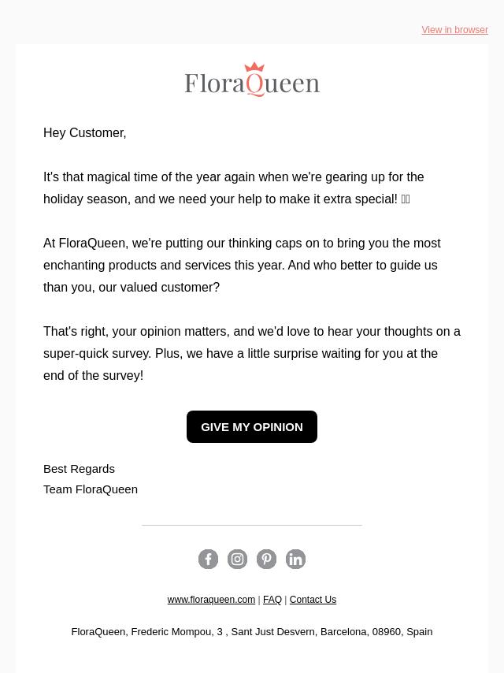This screenshot has height=673, width=504.
Task: Click the GIVE MY OPINION button
Action: 252,426
